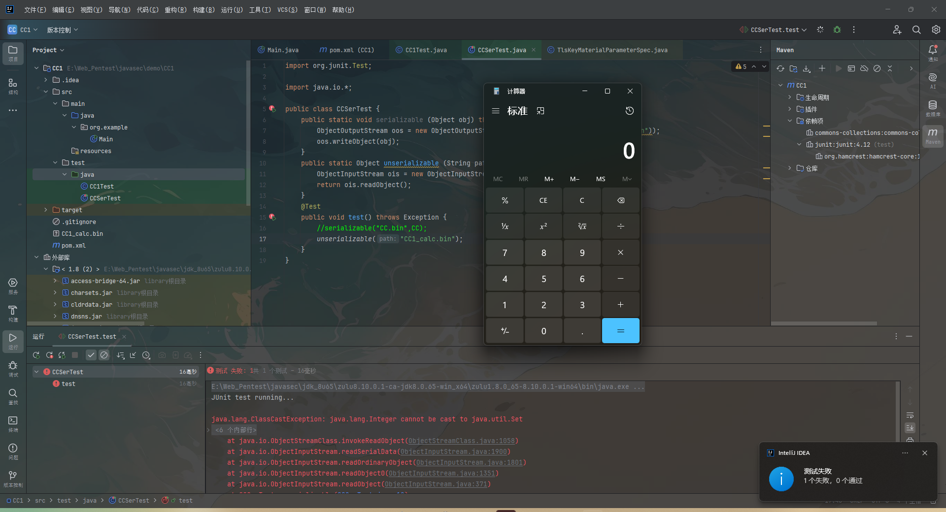Open 版本控制 dropdown in title bar
The height and width of the screenshot is (512, 946).
click(x=62, y=30)
